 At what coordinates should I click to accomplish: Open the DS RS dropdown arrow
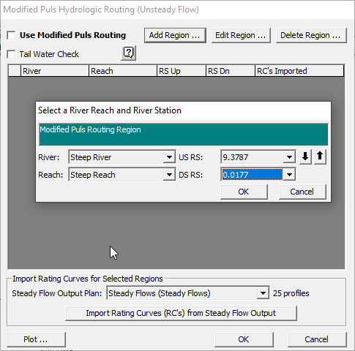pos(289,175)
